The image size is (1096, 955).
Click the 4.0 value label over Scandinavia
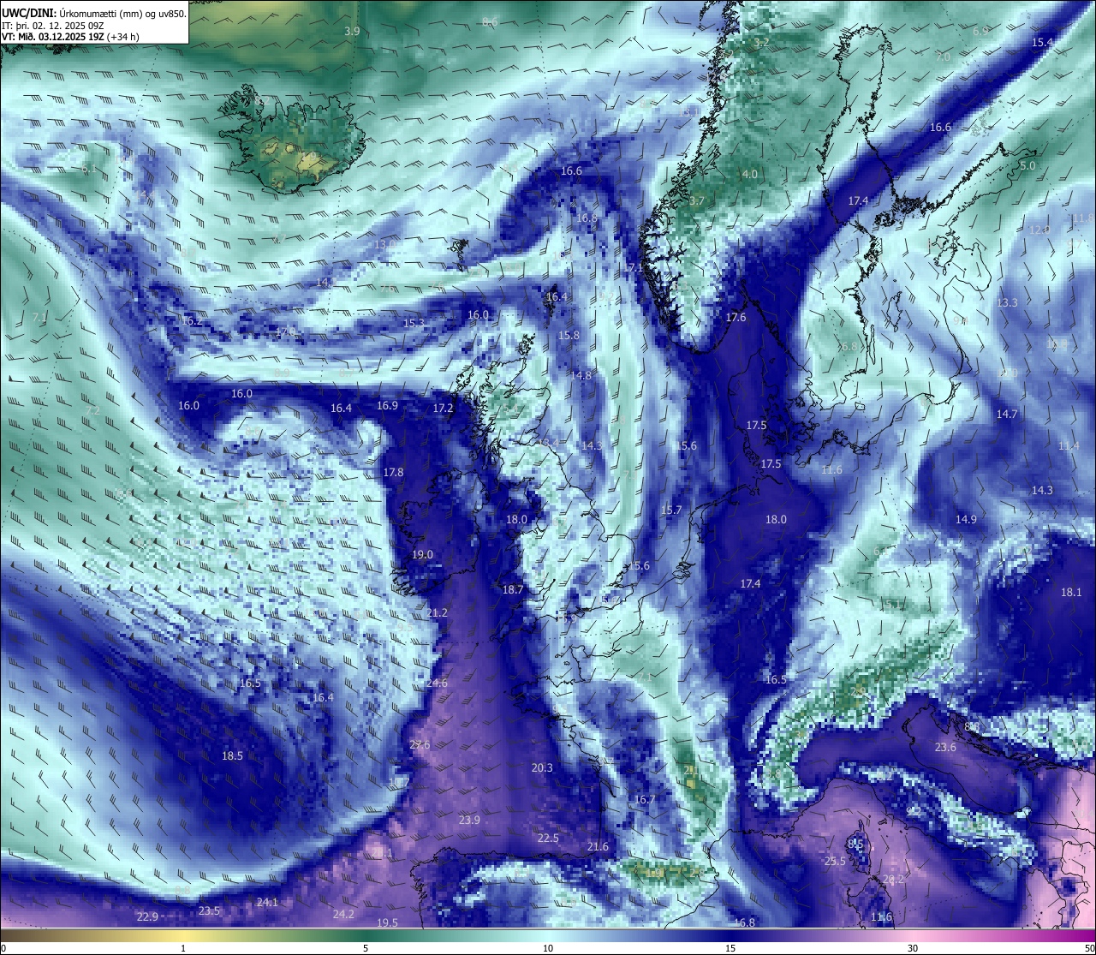point(749,175)
